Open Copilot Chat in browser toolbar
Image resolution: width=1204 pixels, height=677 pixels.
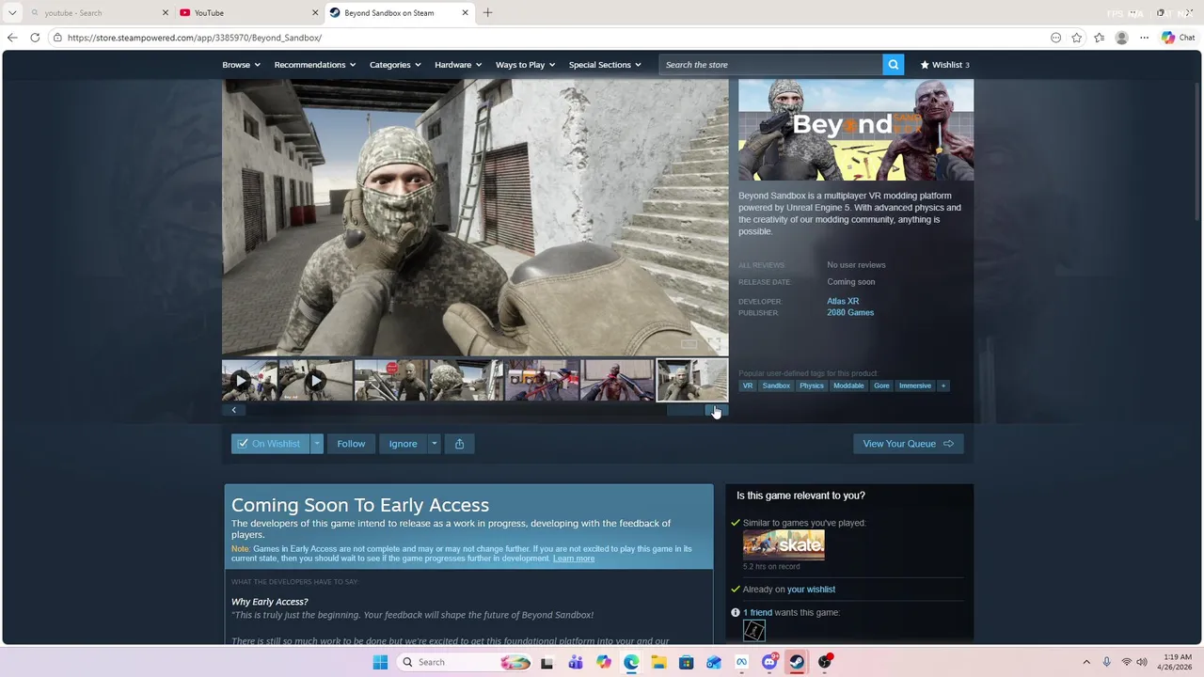click(x=1178, y=38)
